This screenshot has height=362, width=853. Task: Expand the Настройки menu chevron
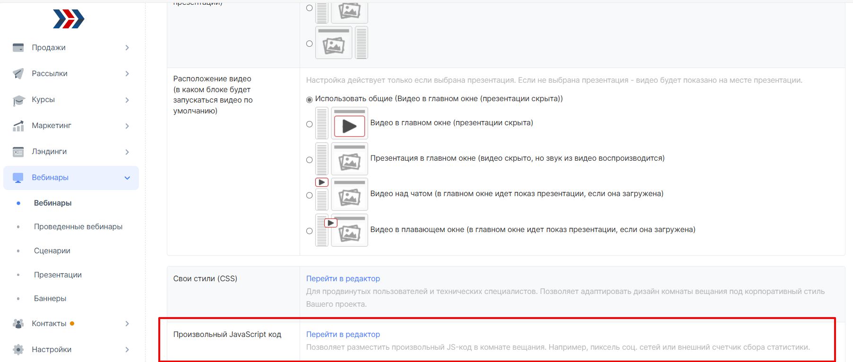pos(127,350)
